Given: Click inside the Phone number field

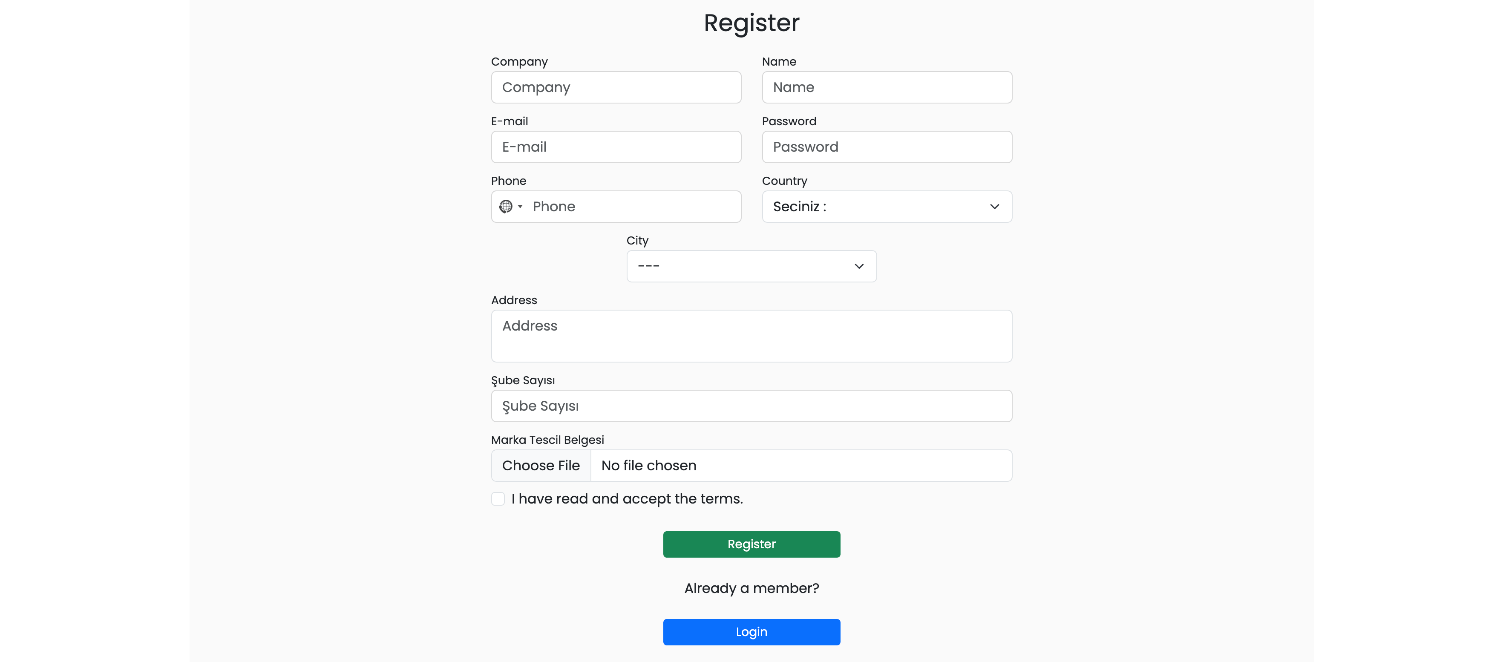Looking at the screenshot, I should [633, 207].
